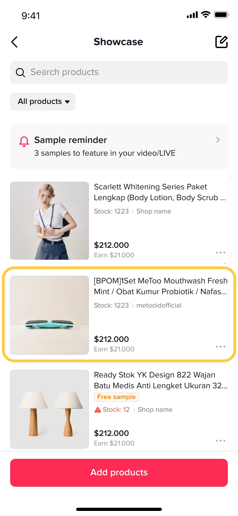Open the metooidofficial shop link

pos(159,305)
